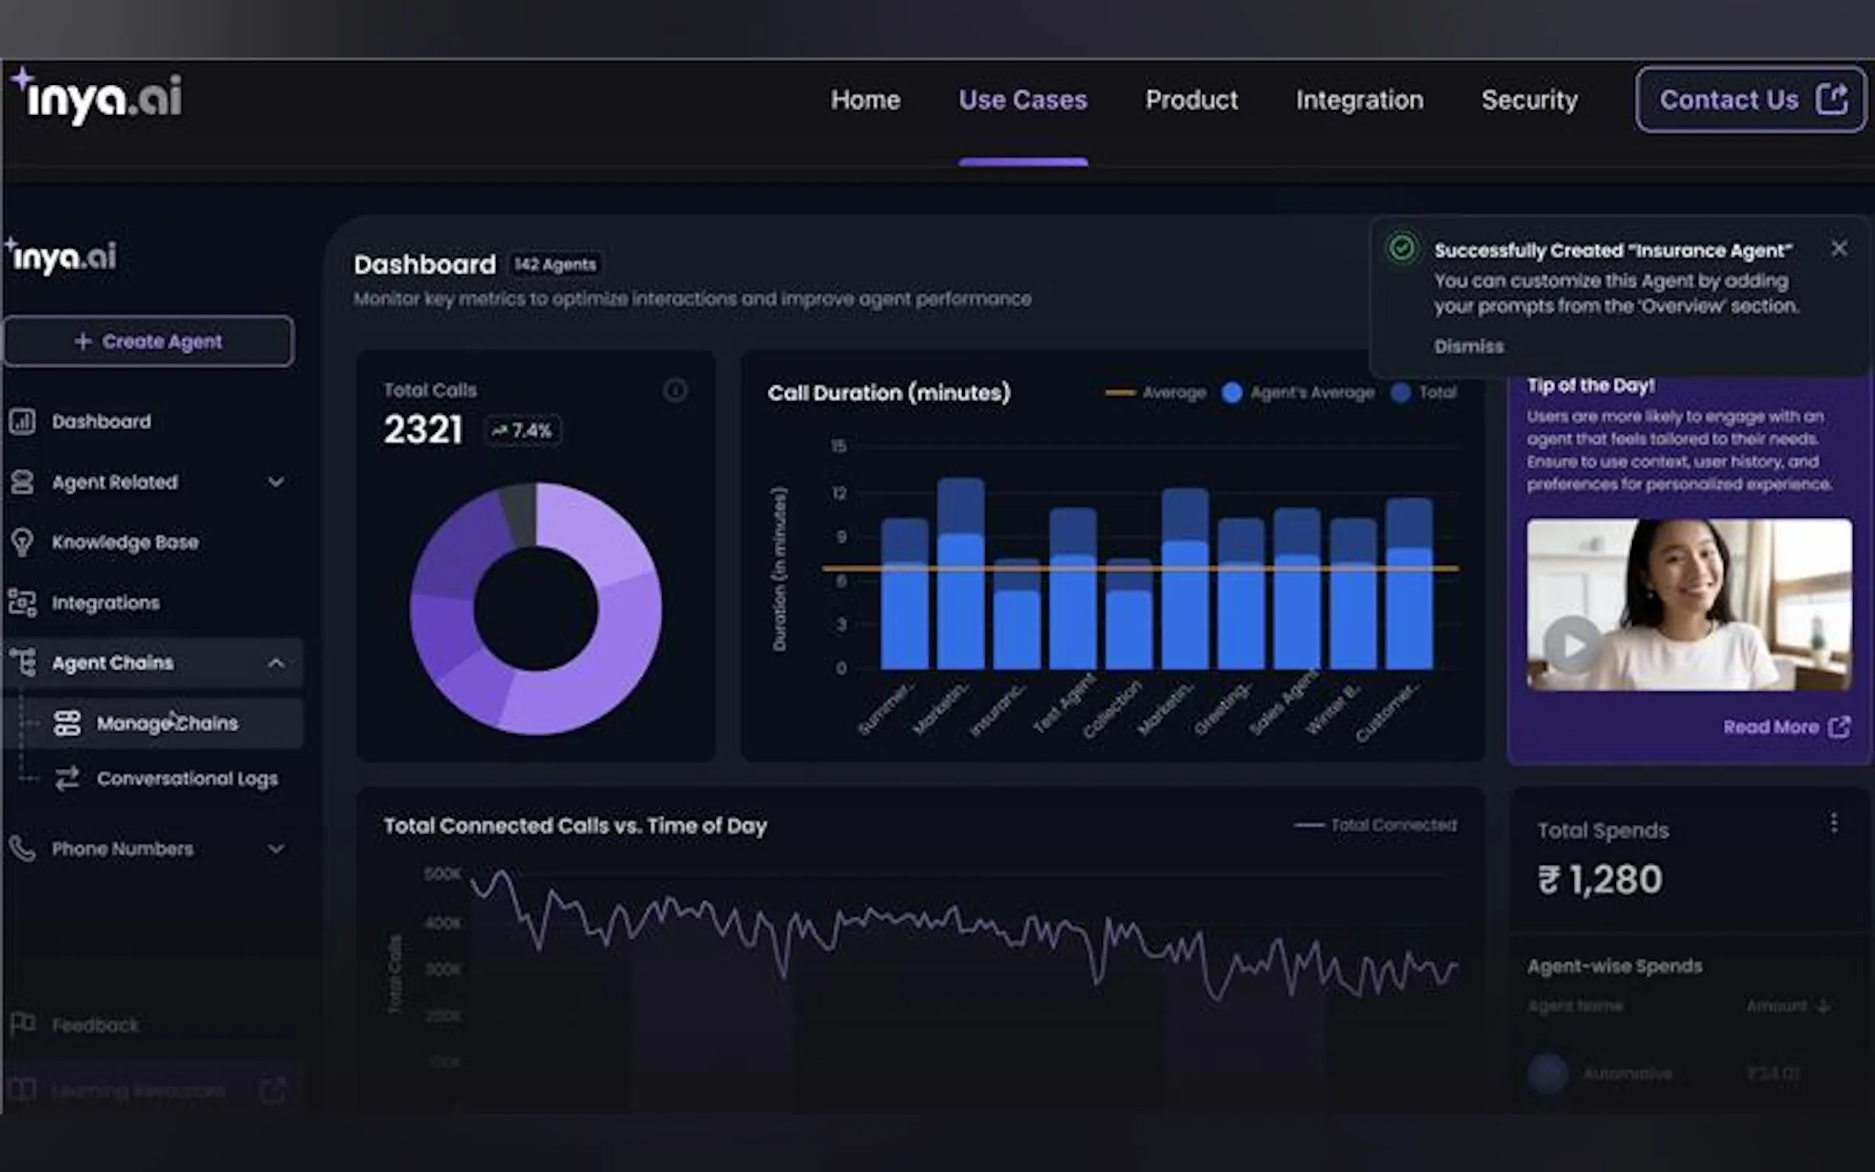Click the Conversational Logs arrows icon

67,778
